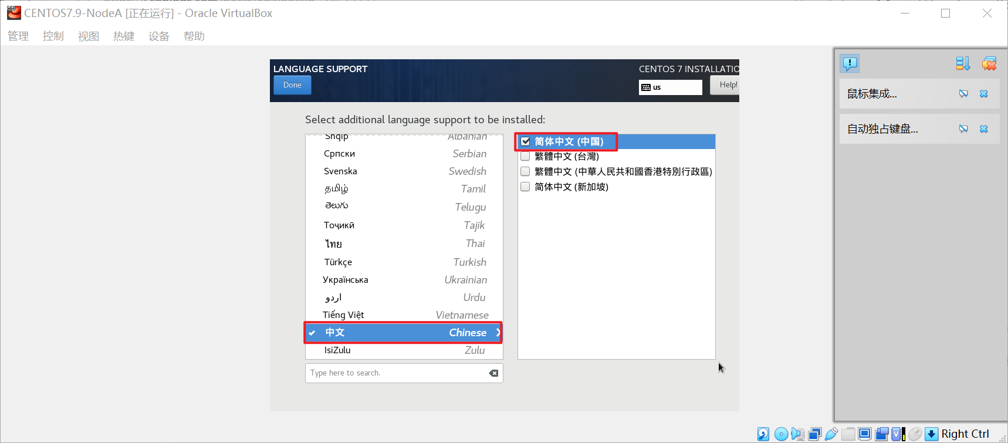Image resolution: width=1008 pixels, height=443 pixels.
Task: Open the network adapters status icon
Action: pyautogui.click(x=815, y=434)
